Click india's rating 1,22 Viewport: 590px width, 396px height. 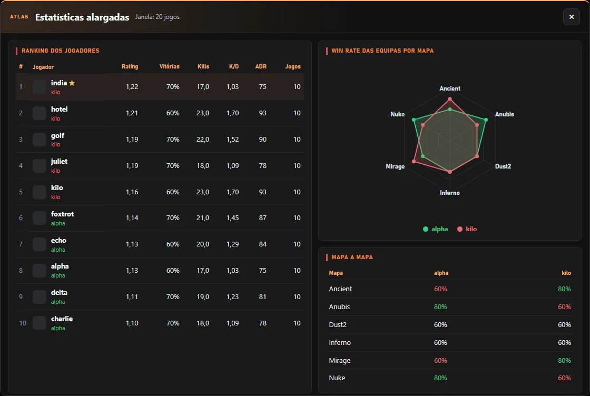coord(132,87)
